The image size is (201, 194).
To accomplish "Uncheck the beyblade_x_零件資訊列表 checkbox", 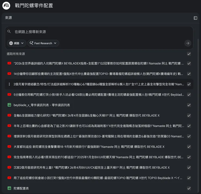I will (x=189, y=105).
